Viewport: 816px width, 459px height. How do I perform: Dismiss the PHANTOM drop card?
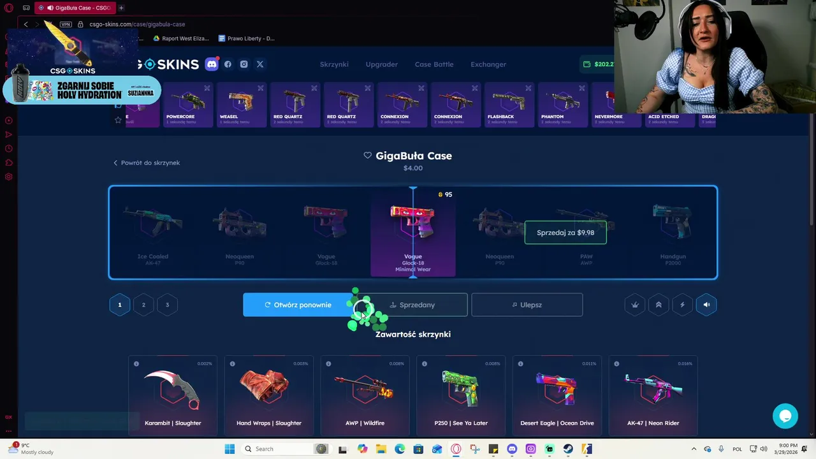pos(582,88)
